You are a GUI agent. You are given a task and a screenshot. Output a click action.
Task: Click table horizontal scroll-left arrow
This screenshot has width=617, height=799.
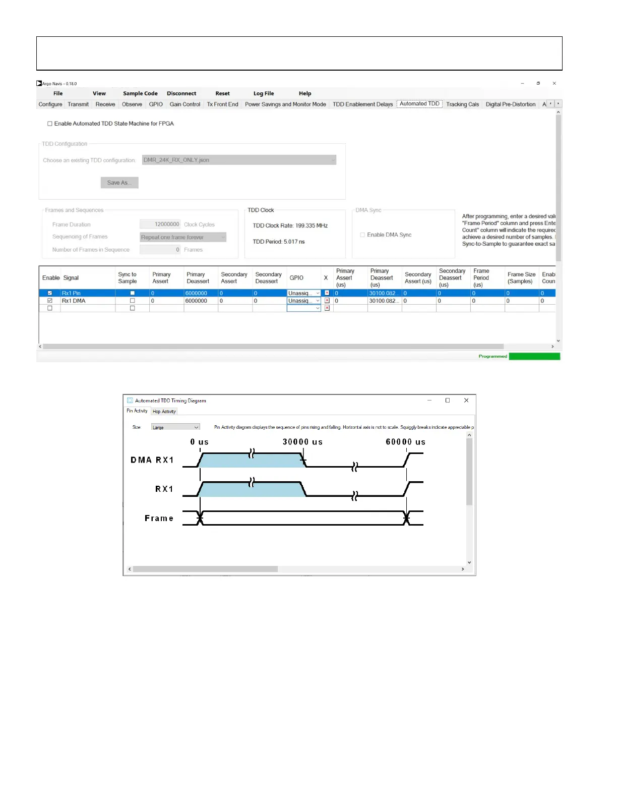pos(41,347)
